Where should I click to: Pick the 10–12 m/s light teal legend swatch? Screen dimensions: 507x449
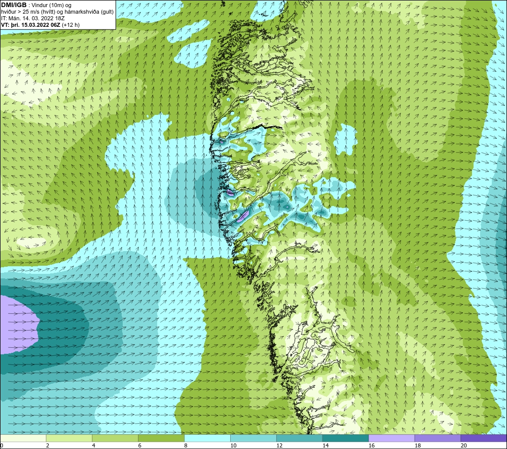(x=253, y=438)
